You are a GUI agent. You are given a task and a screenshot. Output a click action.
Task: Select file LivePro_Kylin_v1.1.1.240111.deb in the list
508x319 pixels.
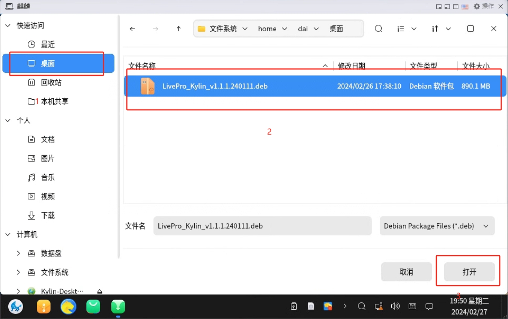click(315, 86)
